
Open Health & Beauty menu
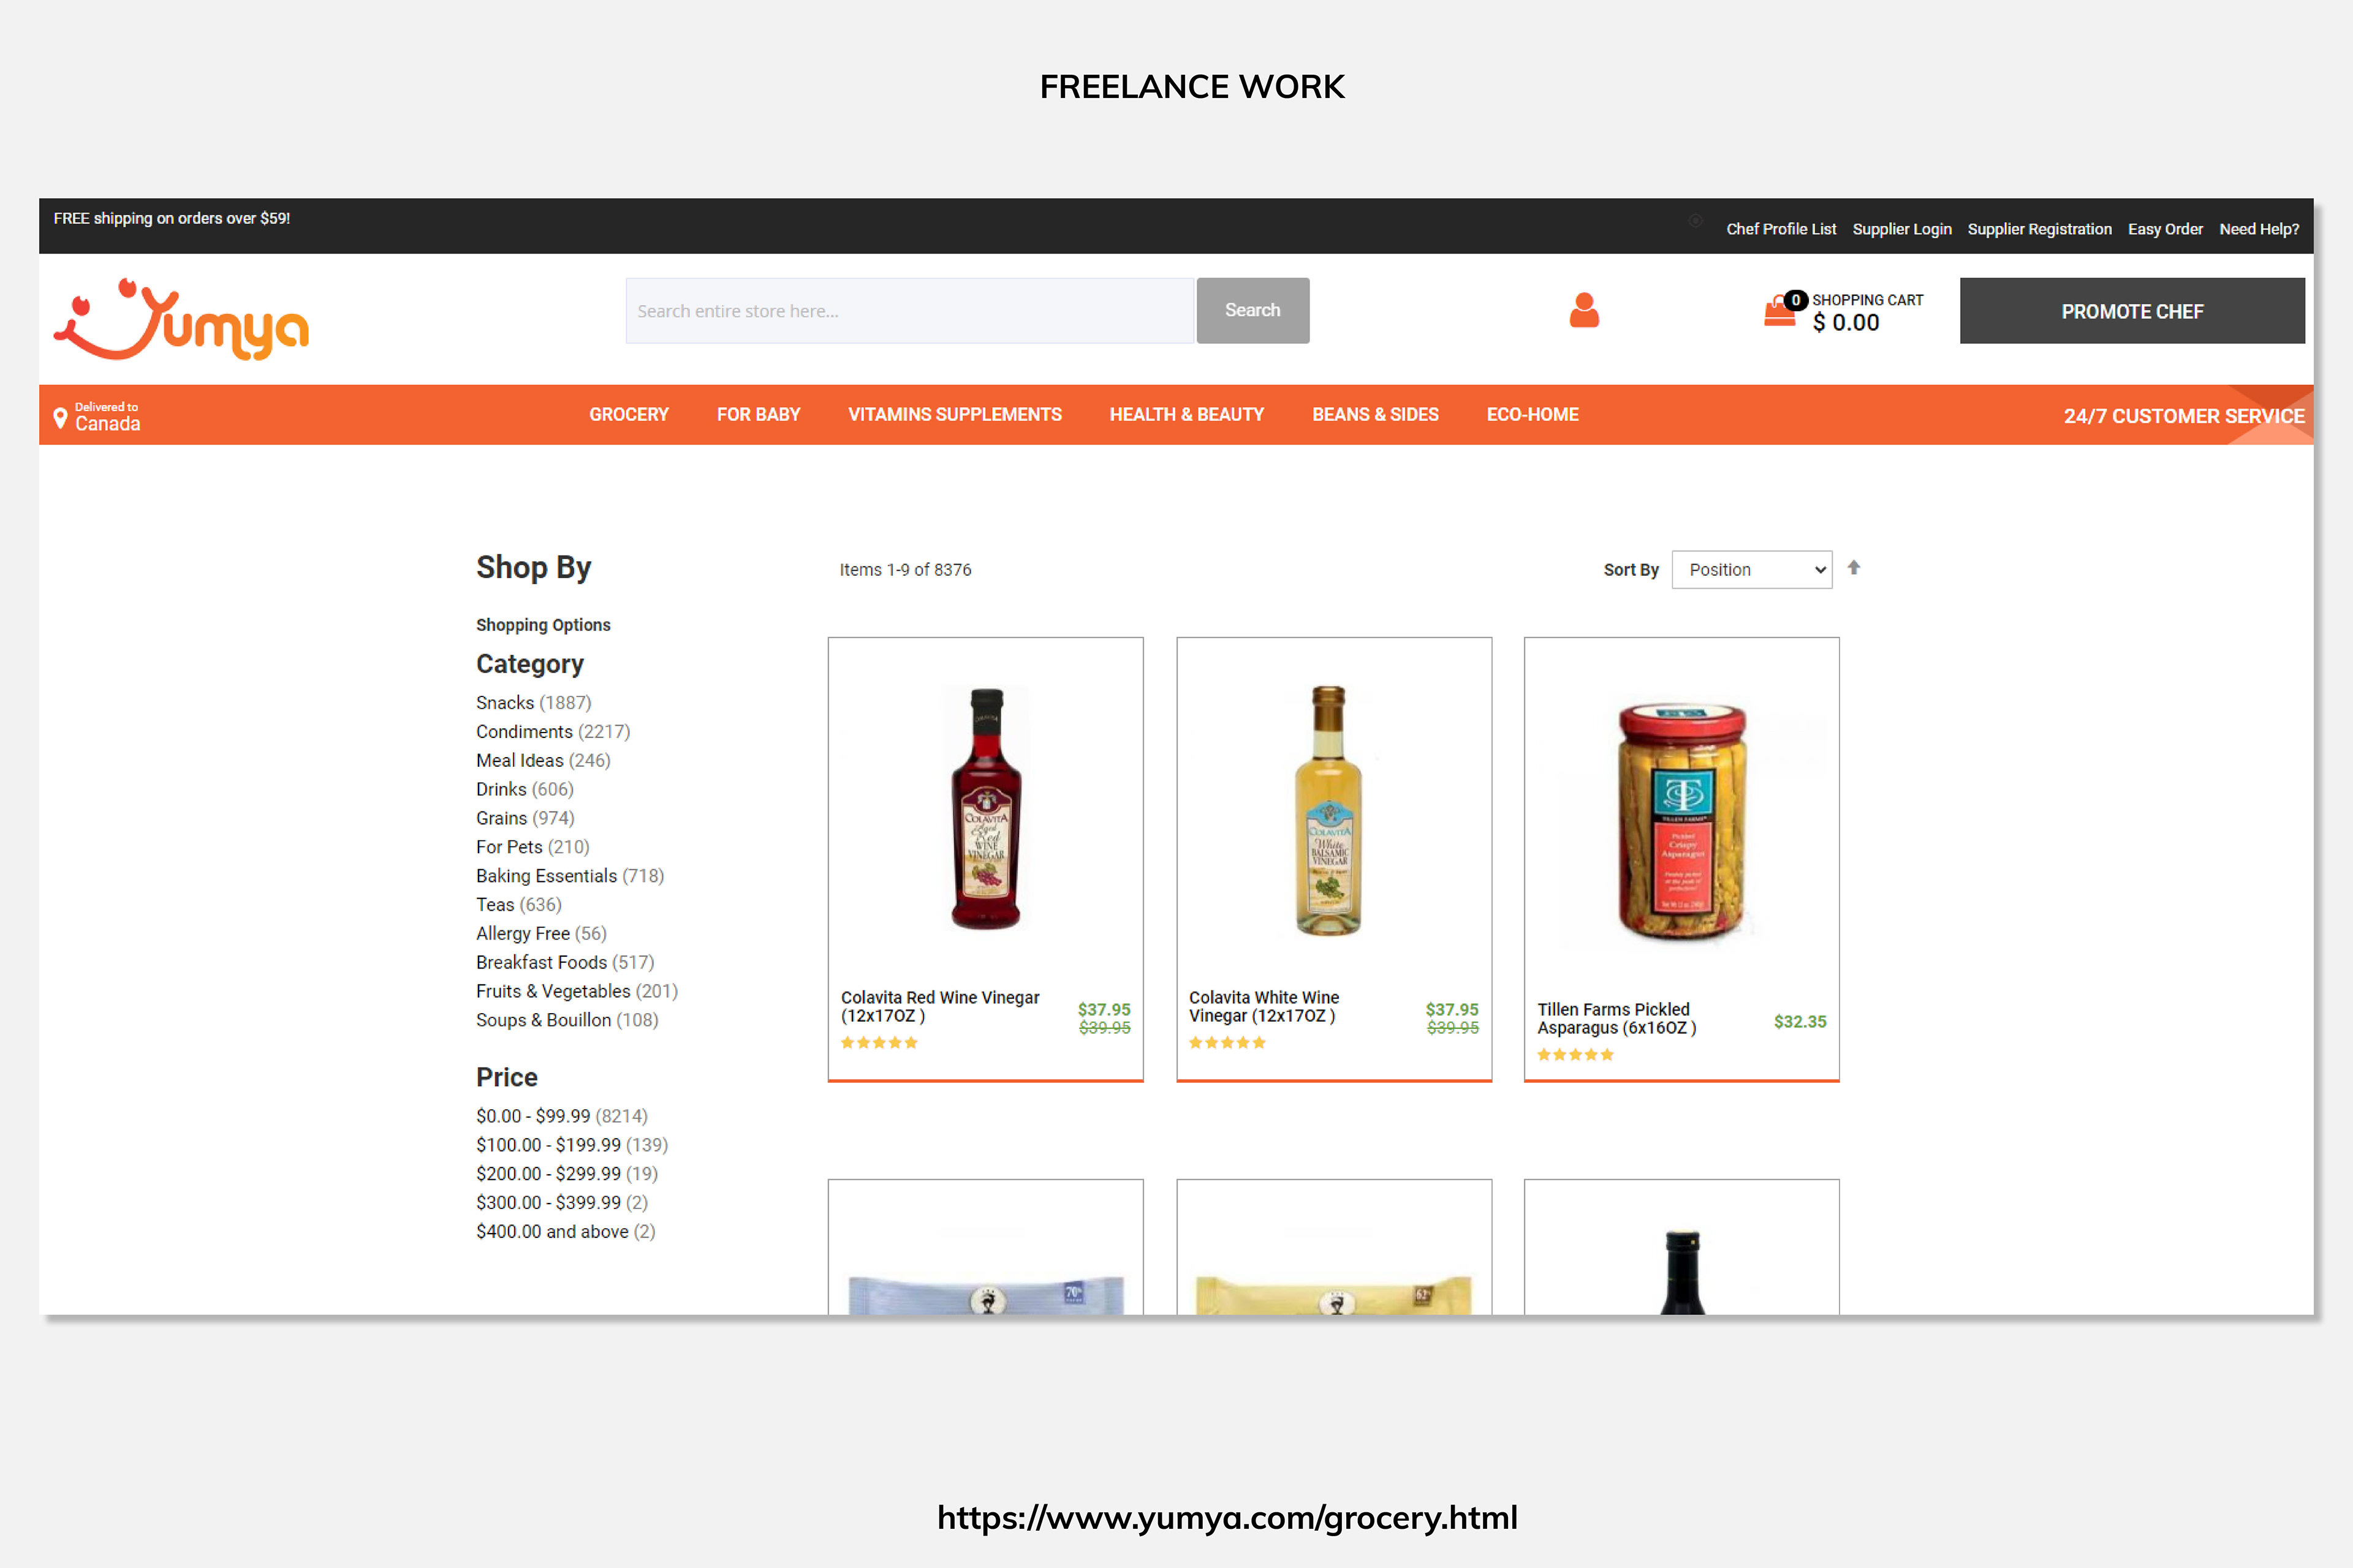1186,415
